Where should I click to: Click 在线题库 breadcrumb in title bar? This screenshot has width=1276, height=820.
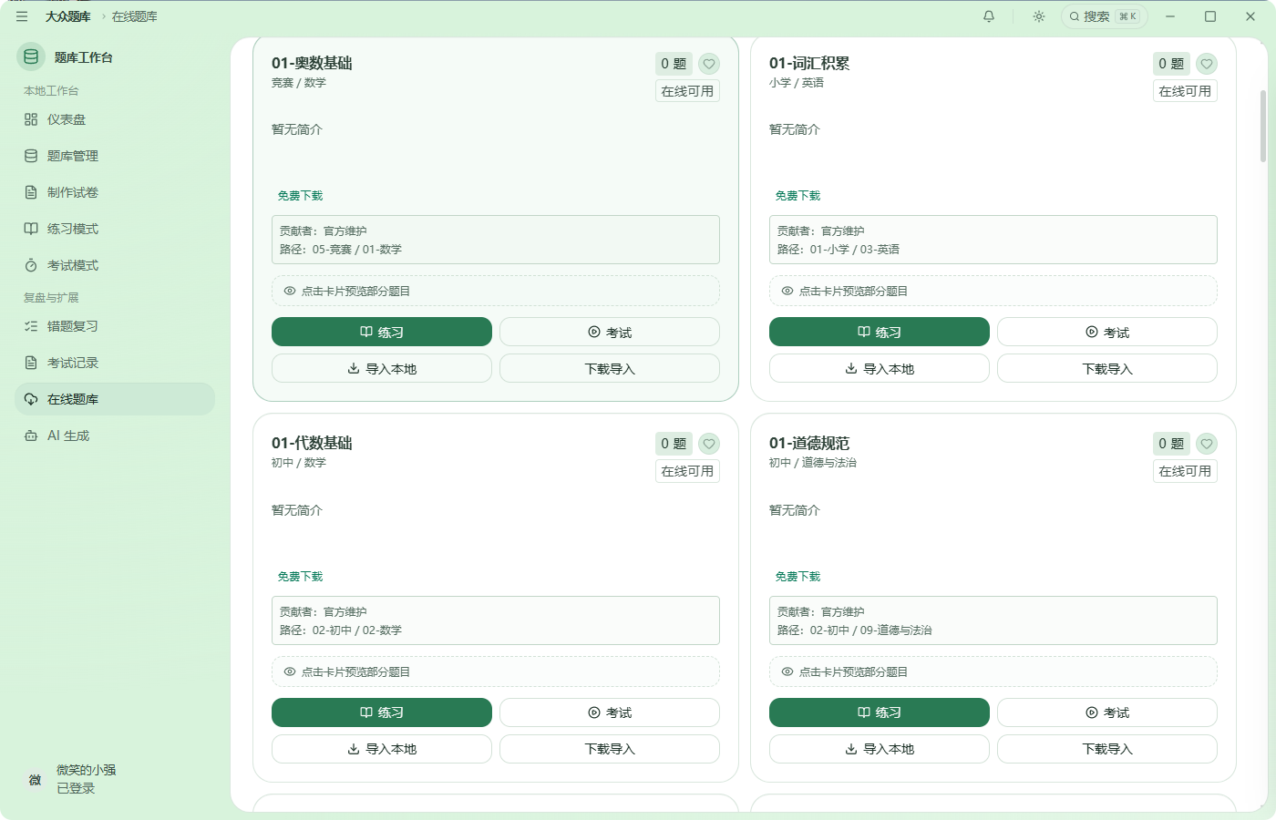[x=135, y=16]
